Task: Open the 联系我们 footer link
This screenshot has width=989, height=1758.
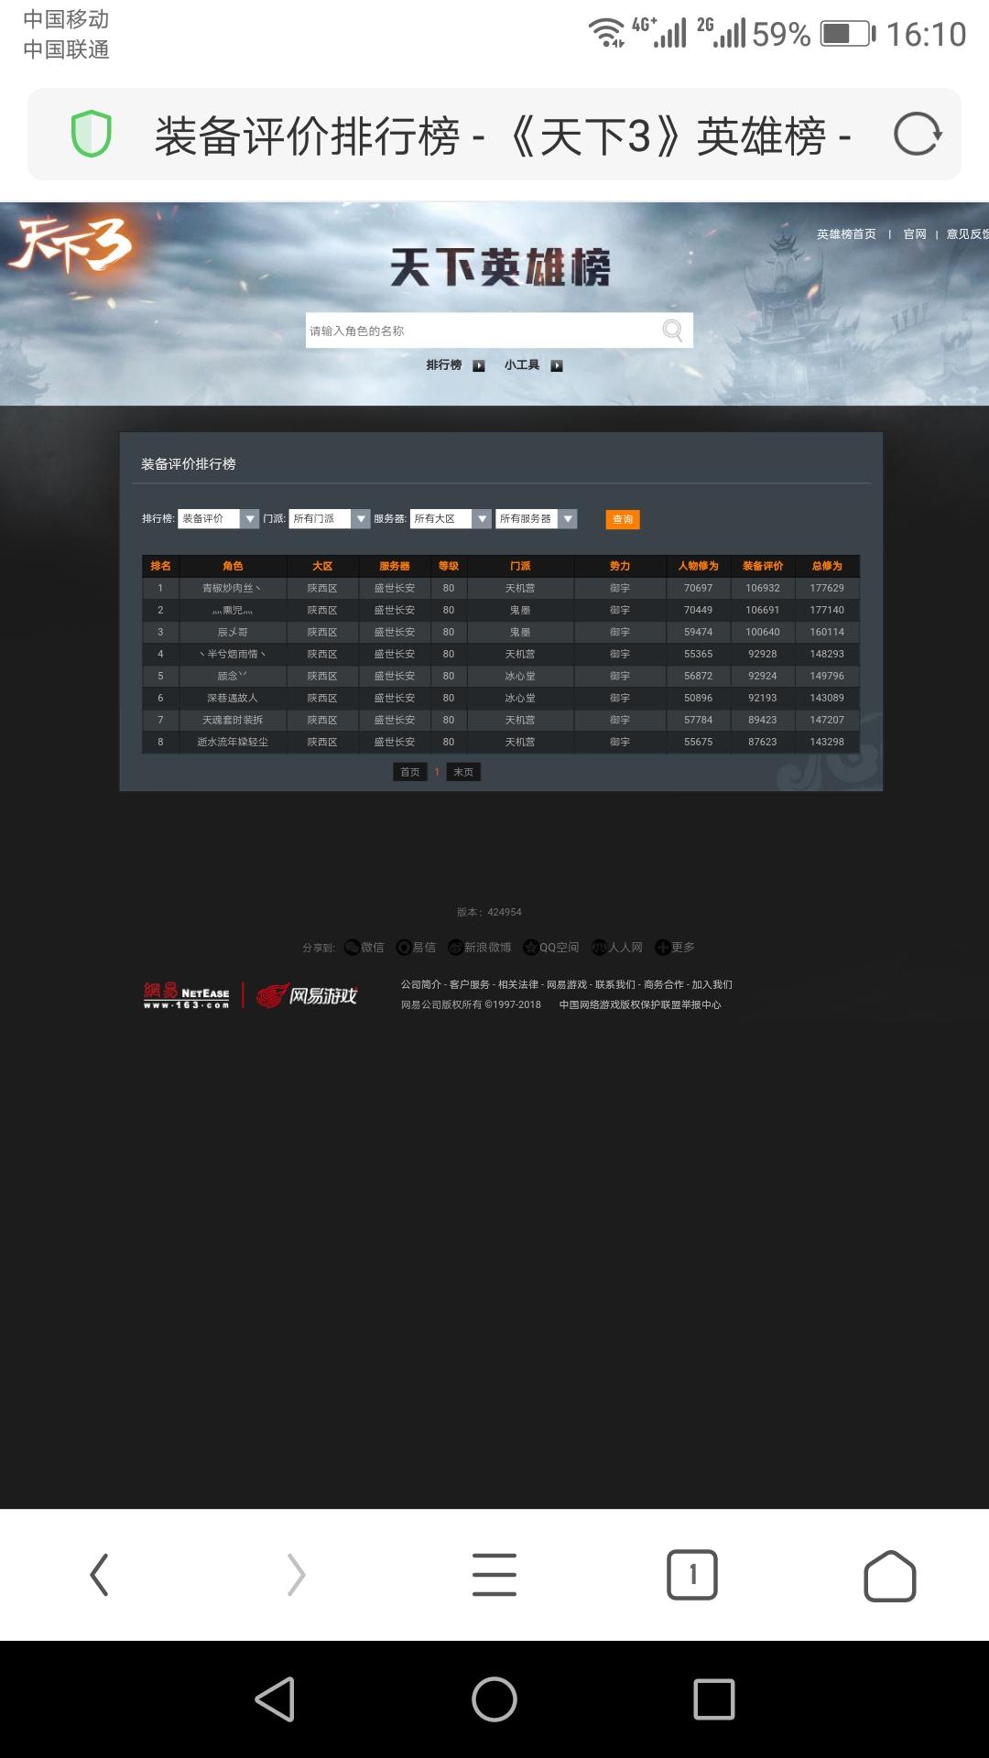Action: 615,984
